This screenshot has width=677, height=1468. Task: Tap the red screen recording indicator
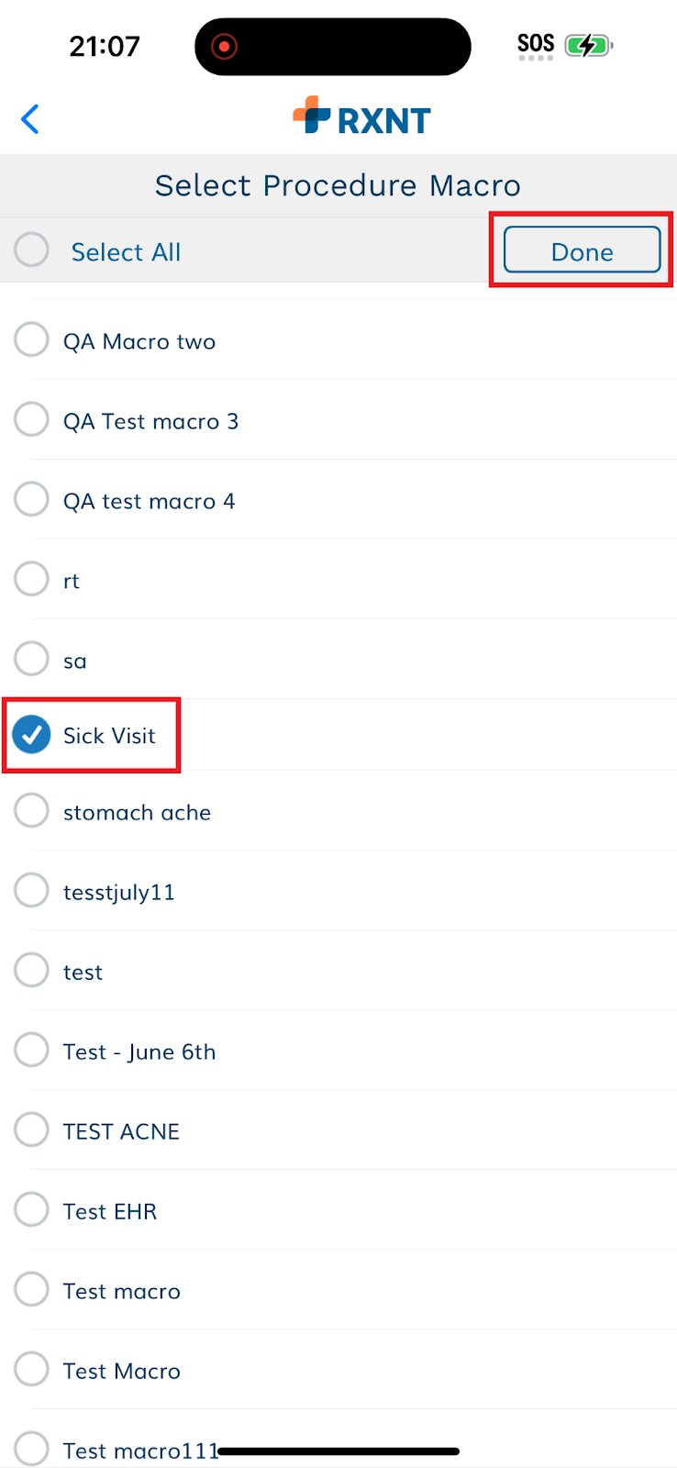coord(224,47)
